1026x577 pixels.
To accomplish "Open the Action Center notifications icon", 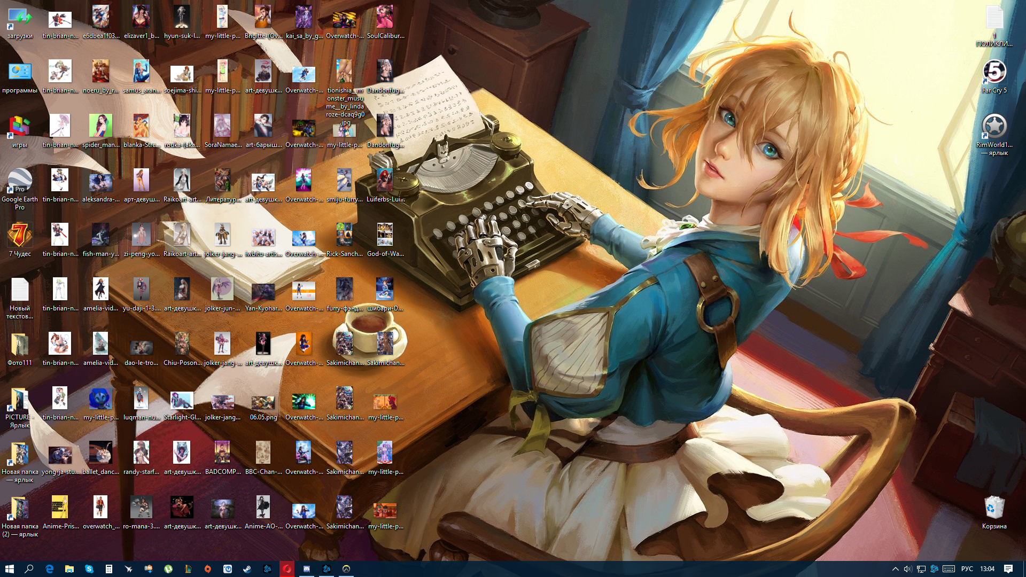I will [1008, 569].
